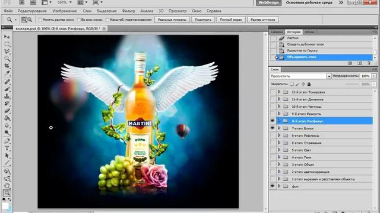This screenshot has width=380, height=213.
Task: Open the 'Редактирование' menu
Action: click(32, 11)
